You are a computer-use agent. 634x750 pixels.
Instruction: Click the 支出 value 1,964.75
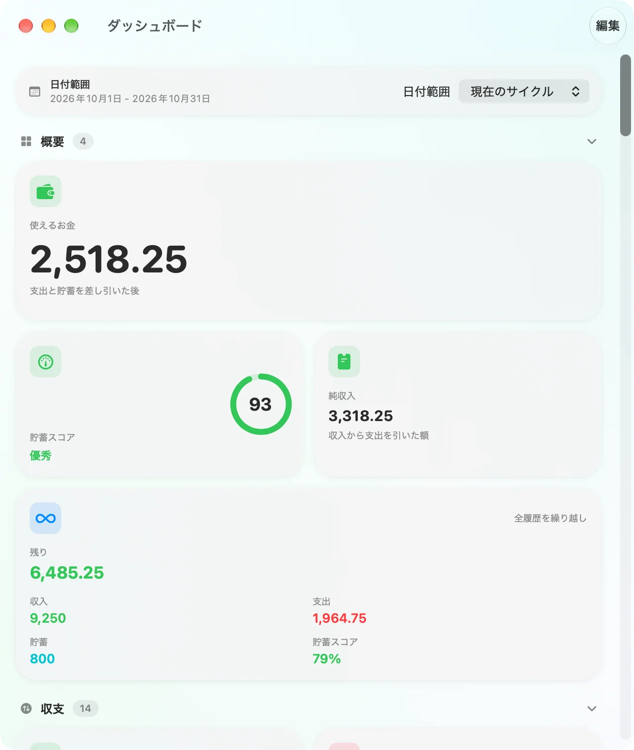[x=339, y=618]
